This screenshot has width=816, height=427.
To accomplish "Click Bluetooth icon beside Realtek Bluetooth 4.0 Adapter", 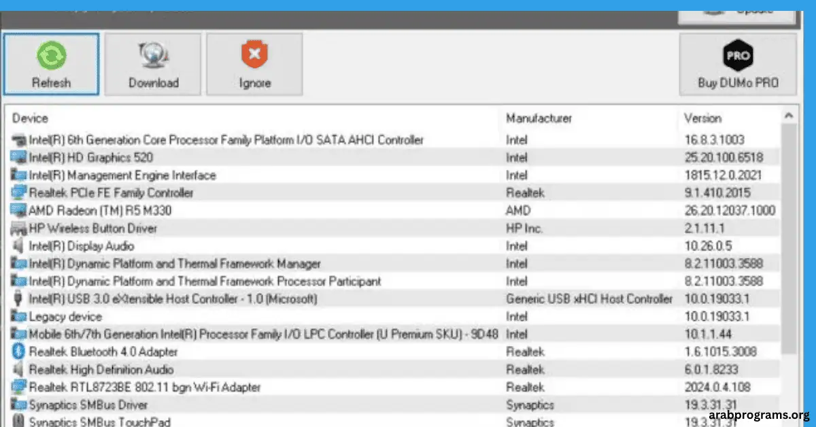I will coord(18,352).
